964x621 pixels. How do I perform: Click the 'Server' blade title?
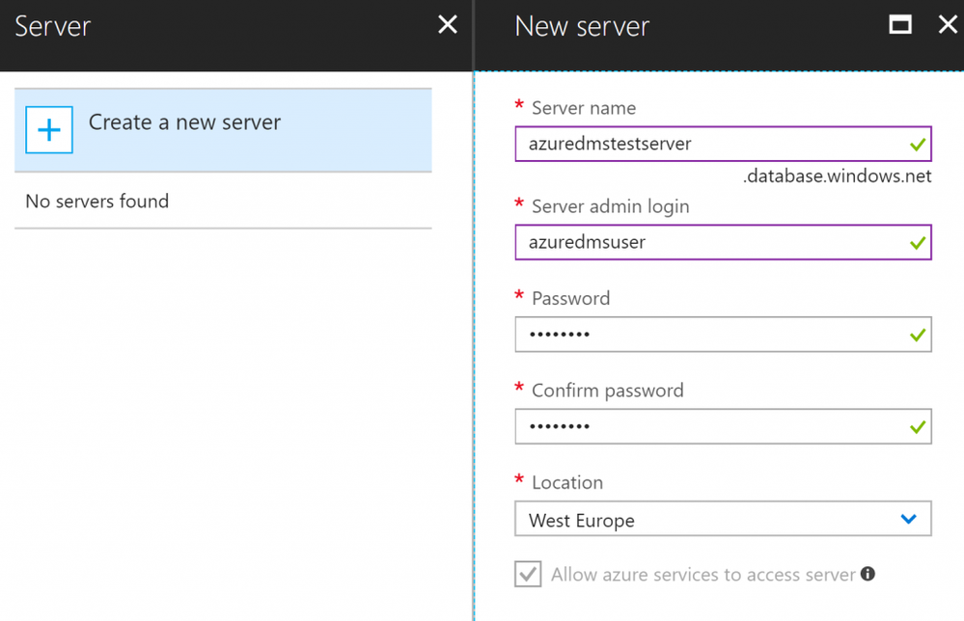[x=53, y=26]
